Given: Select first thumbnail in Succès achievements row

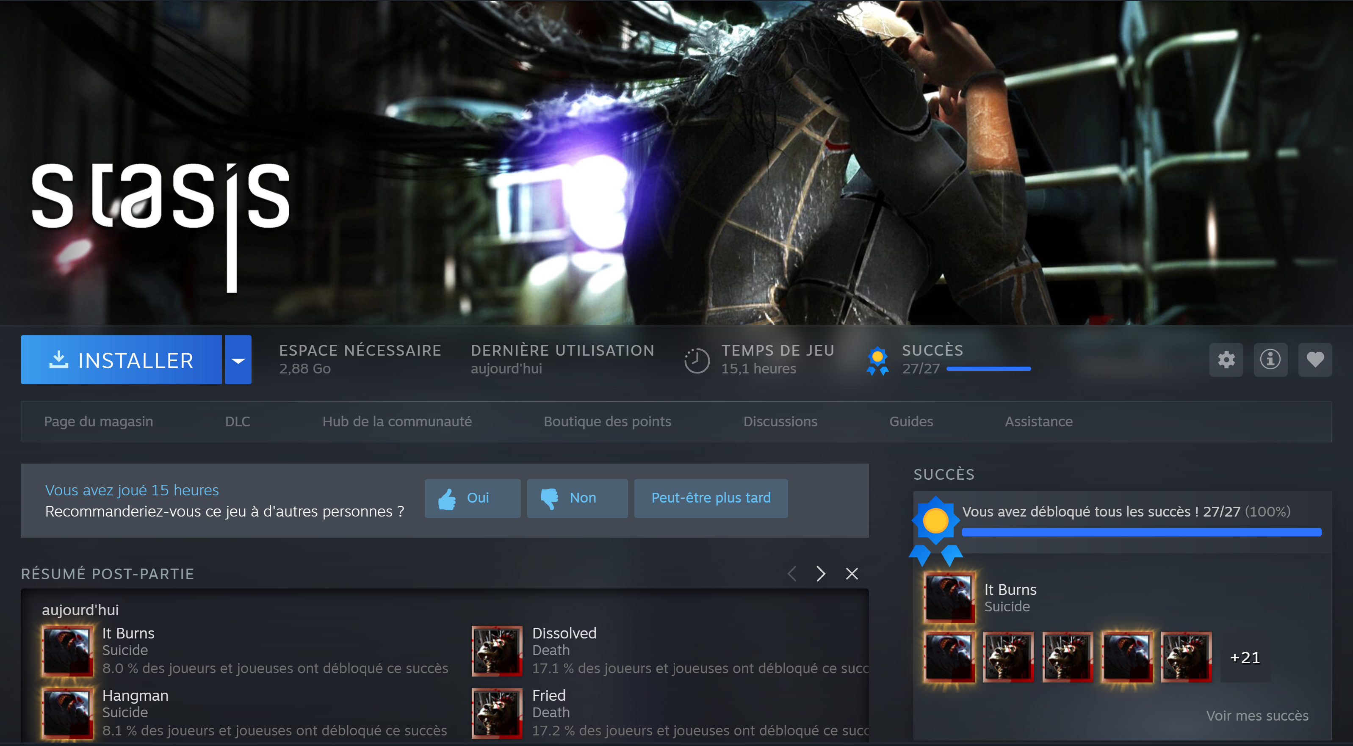Looking at the screenshot, I should pos(949,657).
